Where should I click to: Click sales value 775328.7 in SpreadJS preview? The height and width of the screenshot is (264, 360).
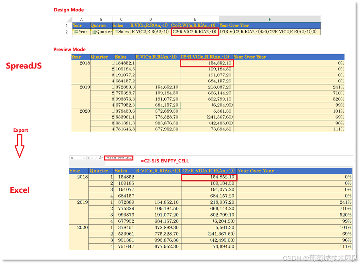(125, 93)
